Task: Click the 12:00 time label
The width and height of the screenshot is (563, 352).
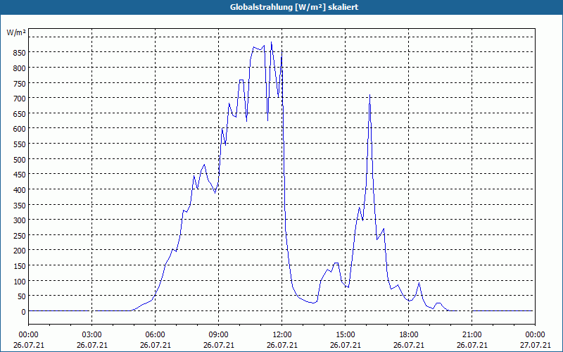Action: 282,335
